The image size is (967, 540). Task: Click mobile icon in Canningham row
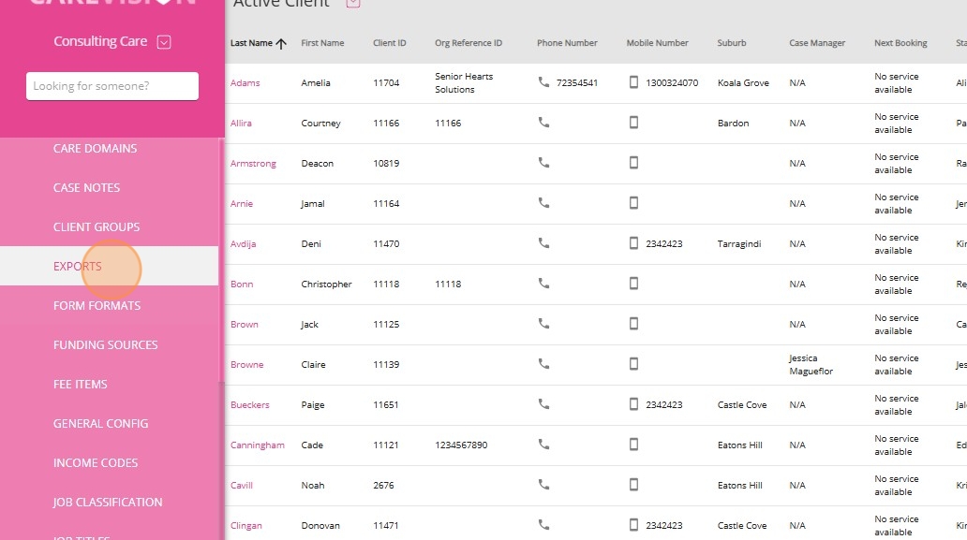pos(633,444)
